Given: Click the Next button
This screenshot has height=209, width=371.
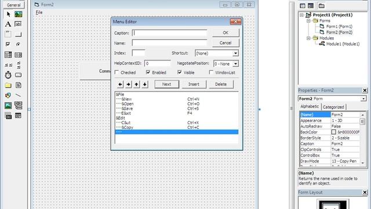Looking at the screenshot, I should [166, 84].
